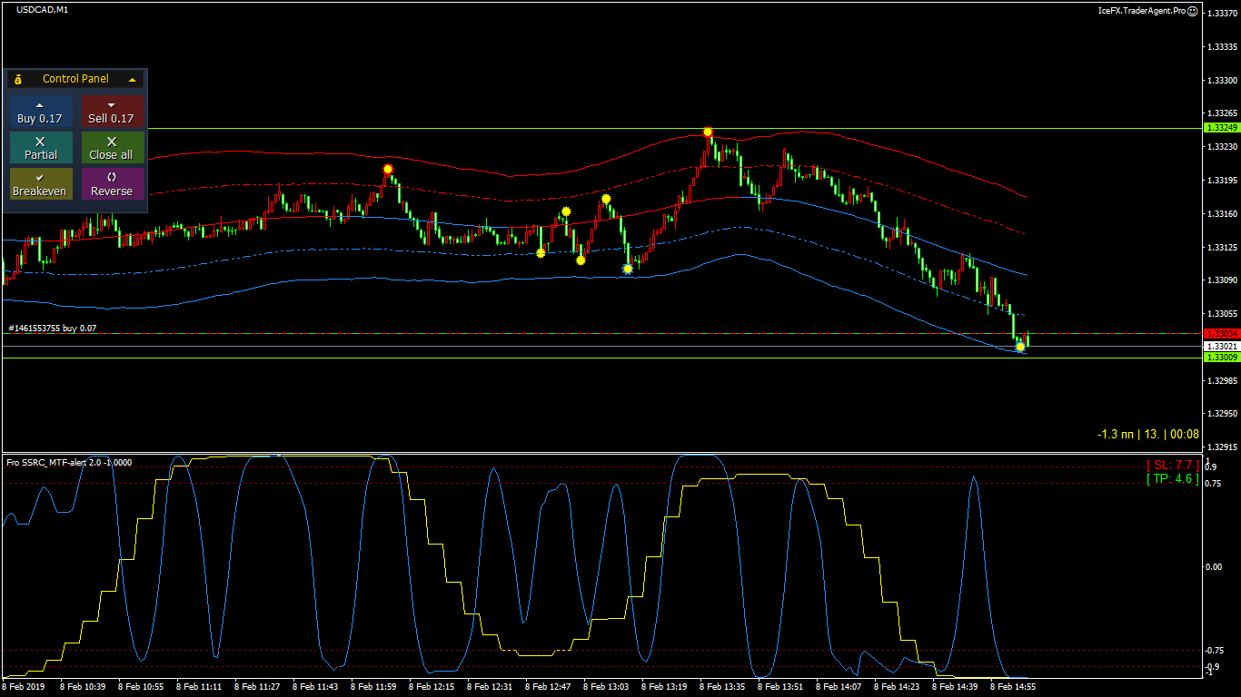
Task: Click the white 1.33021 current price tag
Action: coord(1221,347)
